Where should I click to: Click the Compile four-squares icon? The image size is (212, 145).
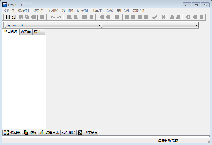point(127,17)
